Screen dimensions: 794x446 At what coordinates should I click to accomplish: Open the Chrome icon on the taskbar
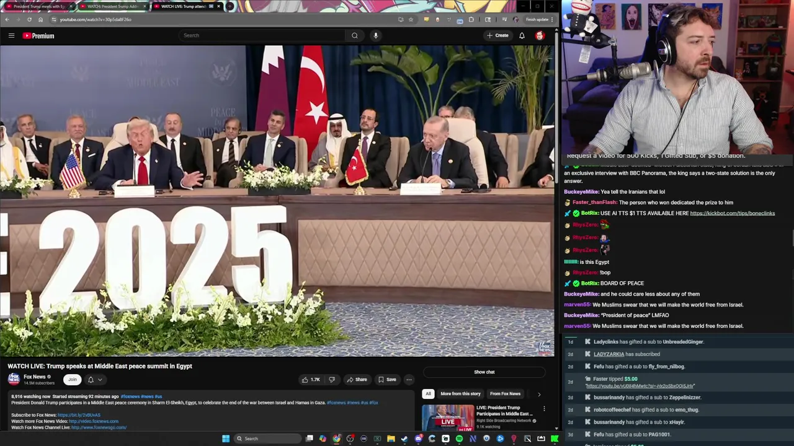pyautogui.click(x=336, y=439)
